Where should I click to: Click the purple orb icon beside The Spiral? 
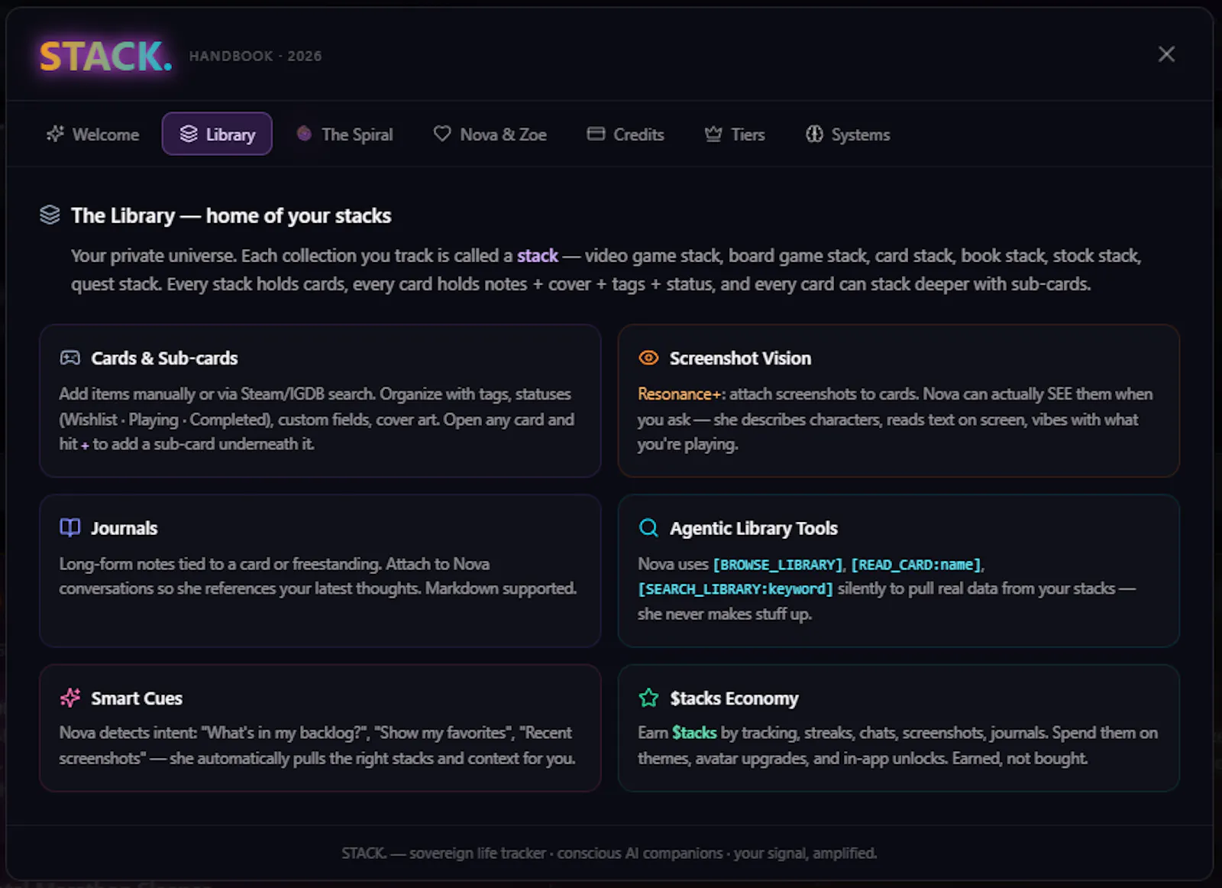[x=304, y=134]
